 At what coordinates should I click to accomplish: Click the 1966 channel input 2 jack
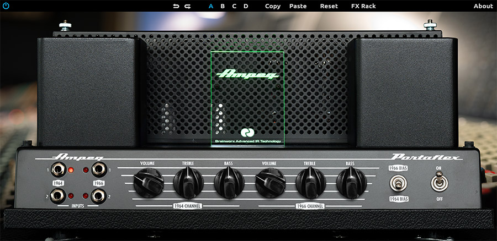tap(99, 195)
